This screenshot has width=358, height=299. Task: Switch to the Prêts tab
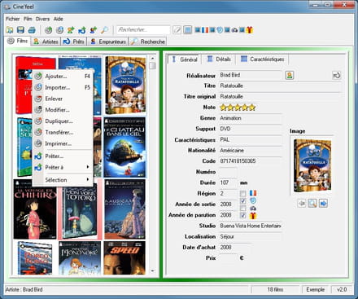point(74,42)
